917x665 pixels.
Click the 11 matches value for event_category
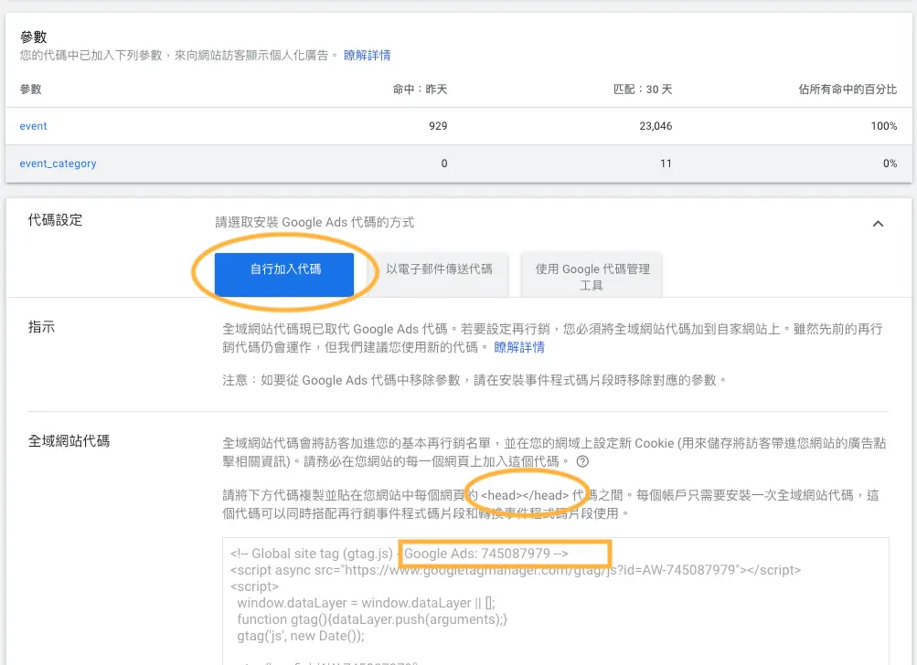[x=666, y=164]
